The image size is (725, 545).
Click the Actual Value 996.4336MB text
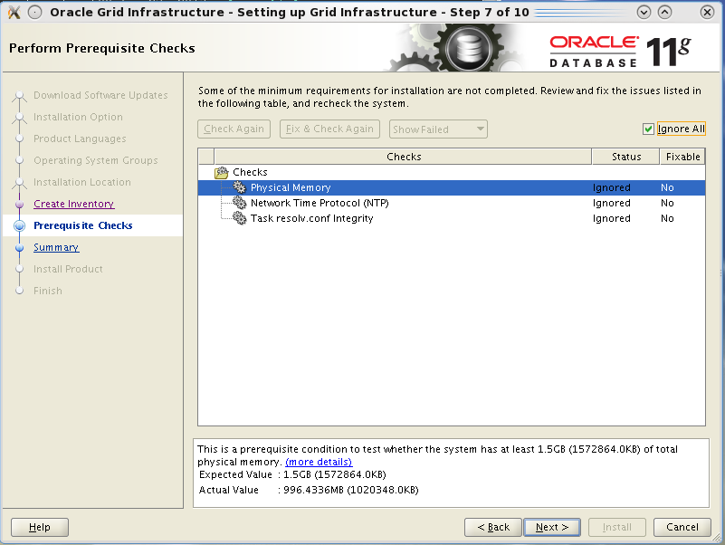350,490
